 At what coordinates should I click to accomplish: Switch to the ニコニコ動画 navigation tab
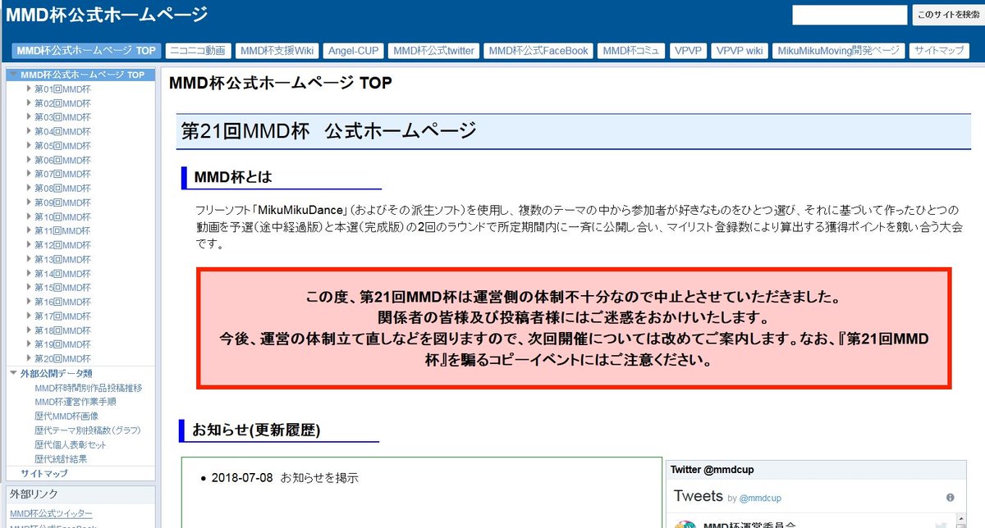coord(198,50)
